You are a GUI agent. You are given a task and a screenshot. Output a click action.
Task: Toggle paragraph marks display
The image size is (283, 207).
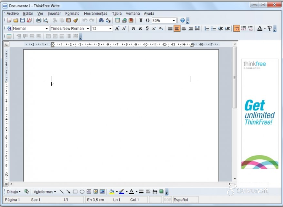coord(141,20)
